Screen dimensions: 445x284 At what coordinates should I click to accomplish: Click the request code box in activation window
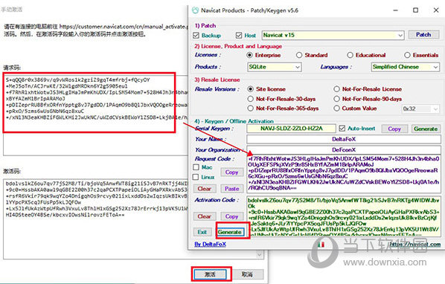pyautogui.click(x=95, y=114)
